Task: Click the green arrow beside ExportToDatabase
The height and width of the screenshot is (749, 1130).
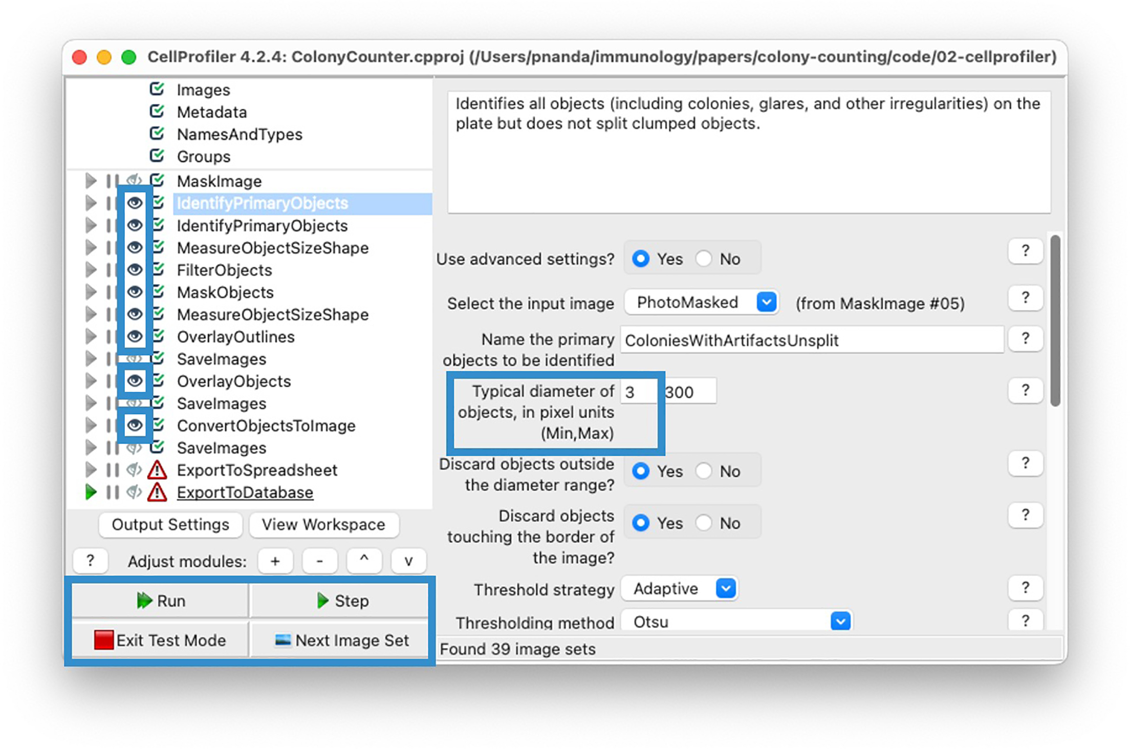Action: pyautogui.click(x=91, y=492)
